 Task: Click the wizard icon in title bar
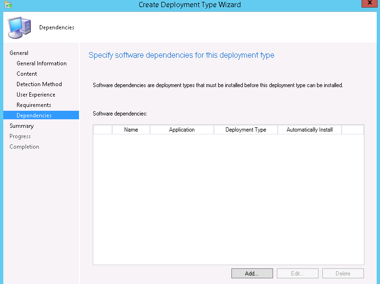click(x=8, y=5)
